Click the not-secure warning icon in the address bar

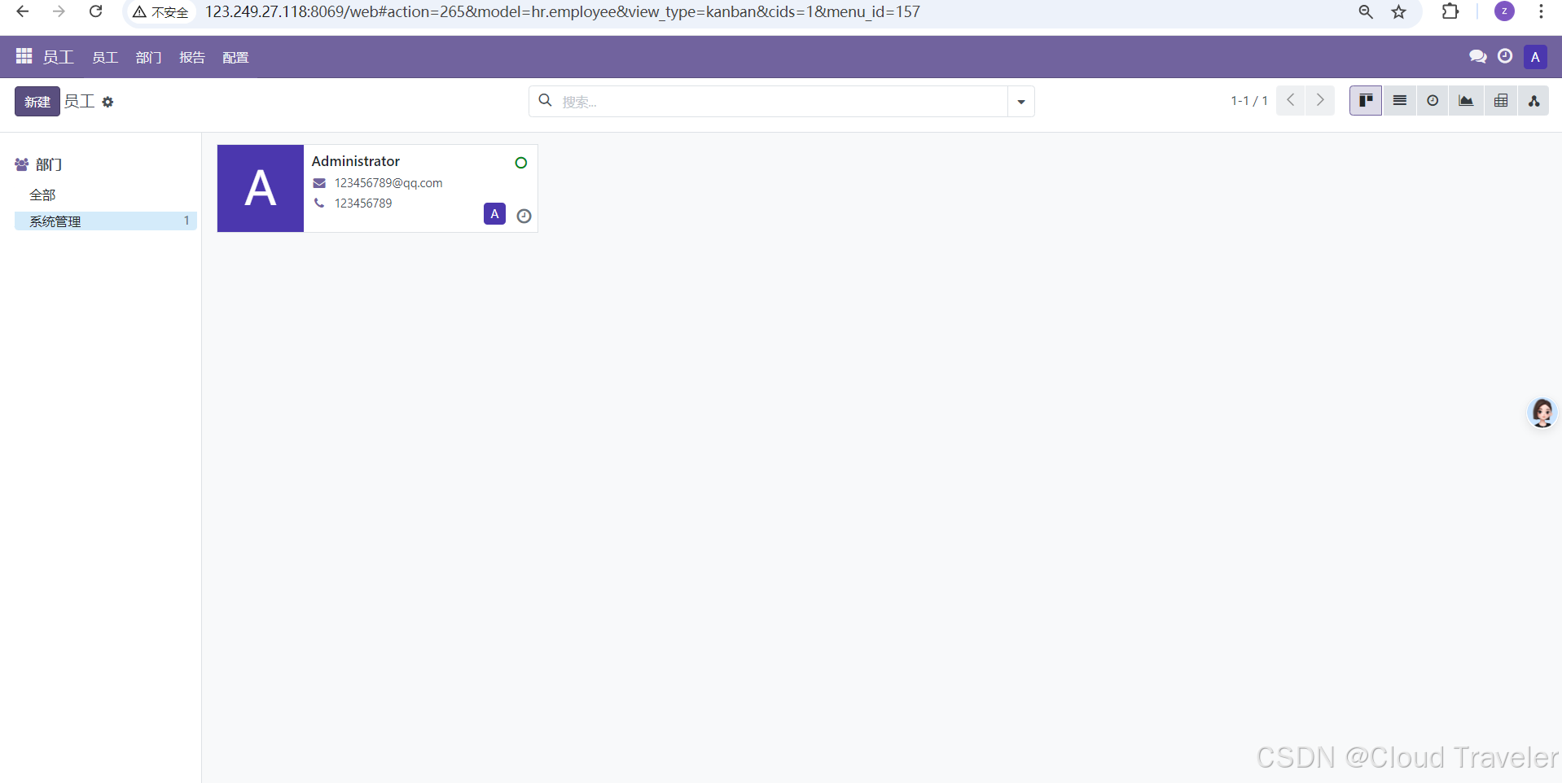tap(140, 12)
